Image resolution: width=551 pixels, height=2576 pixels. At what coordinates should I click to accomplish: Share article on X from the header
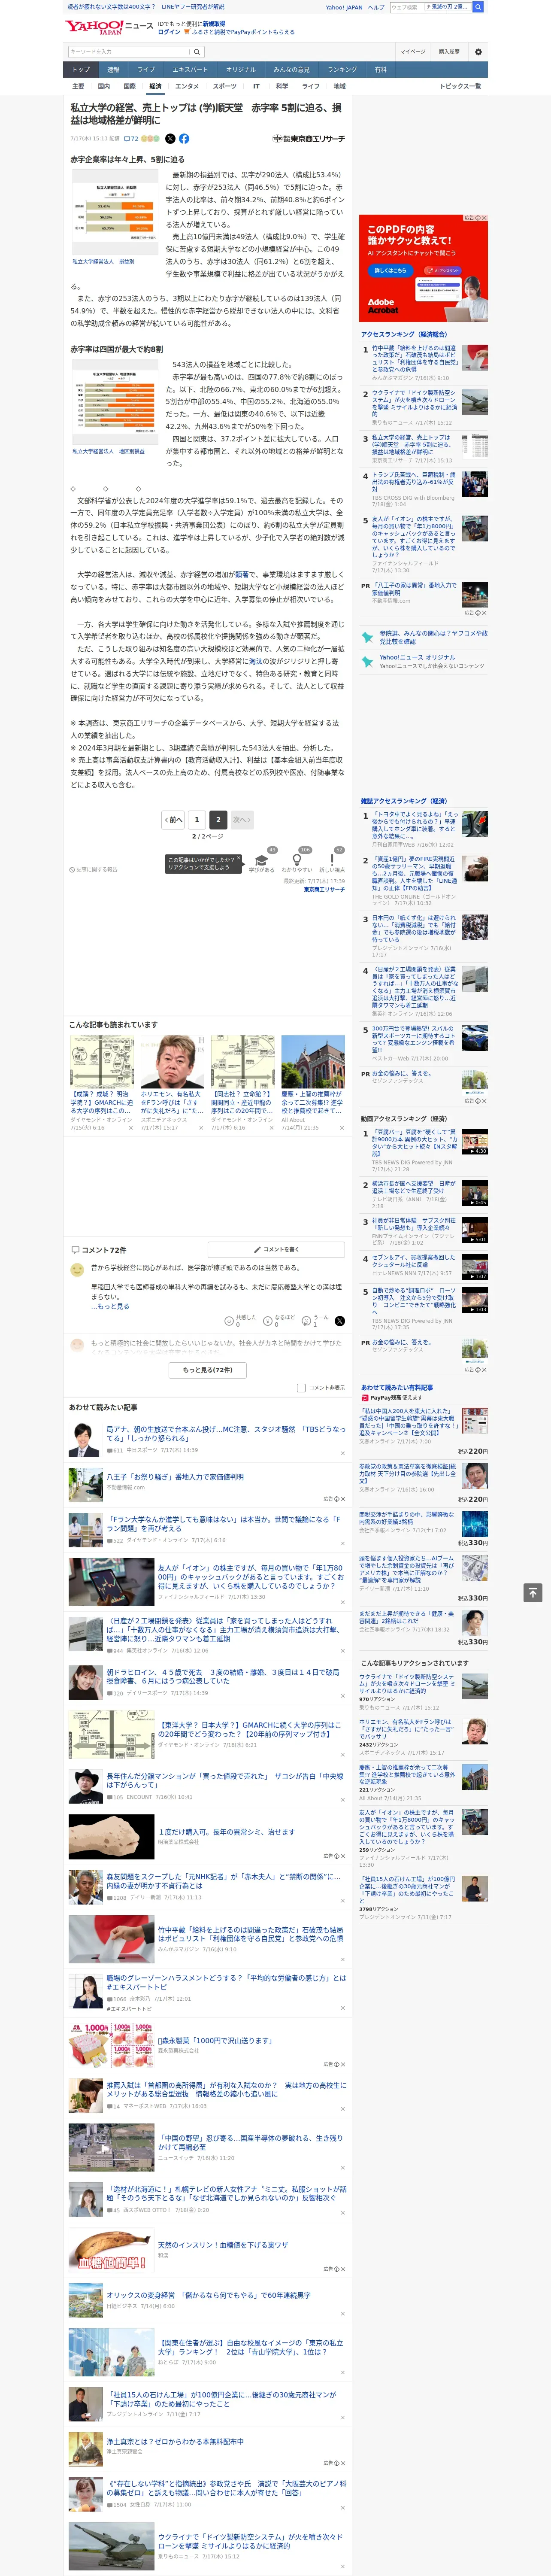(170, 139)
